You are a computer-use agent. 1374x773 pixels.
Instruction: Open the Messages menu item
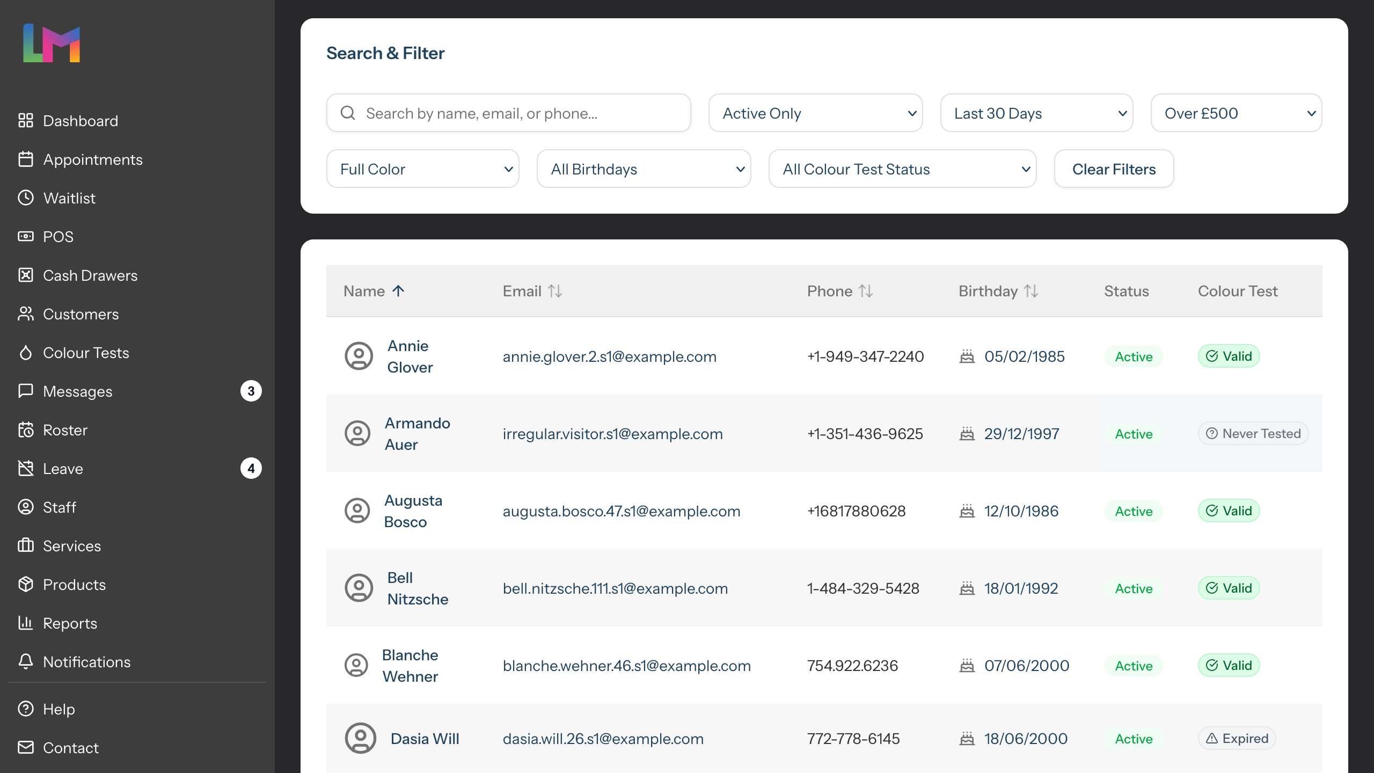77,391
